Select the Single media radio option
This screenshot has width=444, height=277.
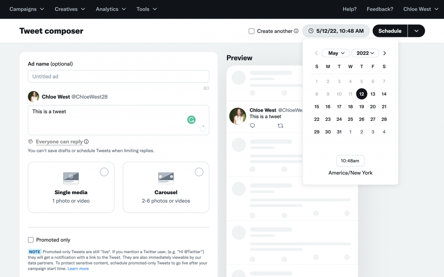[x=104, y=172]
